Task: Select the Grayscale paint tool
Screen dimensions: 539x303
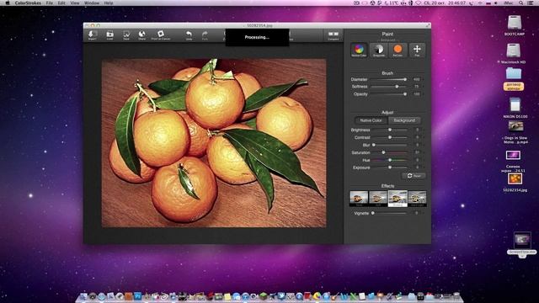Action: pos(379,50)
